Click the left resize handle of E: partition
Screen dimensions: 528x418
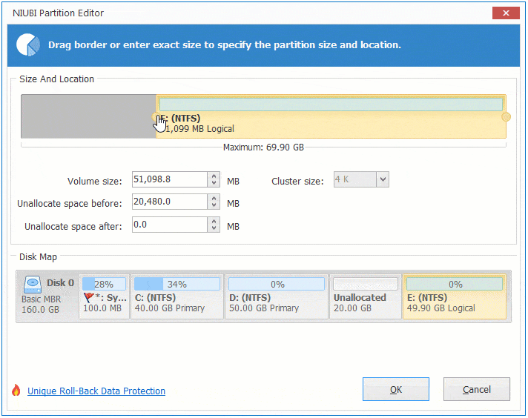[x=156, y=117]
